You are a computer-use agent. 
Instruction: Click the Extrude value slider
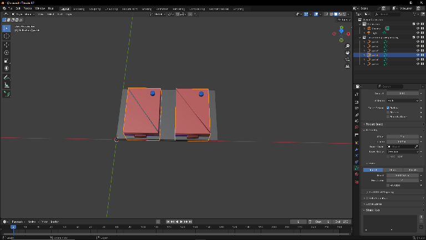click(x=403, y=141)
